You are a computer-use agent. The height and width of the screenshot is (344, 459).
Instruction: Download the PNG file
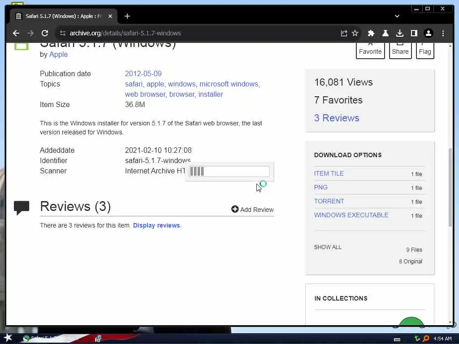click(320, 187)
